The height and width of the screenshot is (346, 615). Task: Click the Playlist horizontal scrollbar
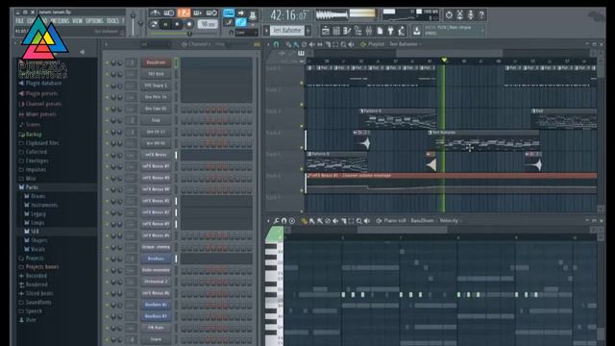click(x=450, y=53)
